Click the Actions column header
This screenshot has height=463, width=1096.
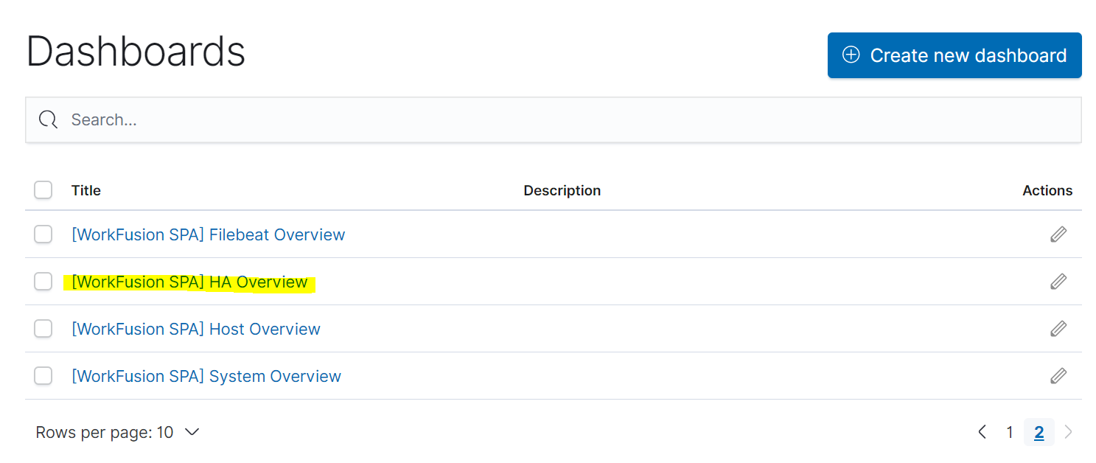(x=1047, y=190)
